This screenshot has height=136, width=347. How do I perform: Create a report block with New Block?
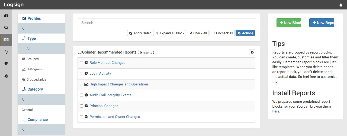click(289, 23)
